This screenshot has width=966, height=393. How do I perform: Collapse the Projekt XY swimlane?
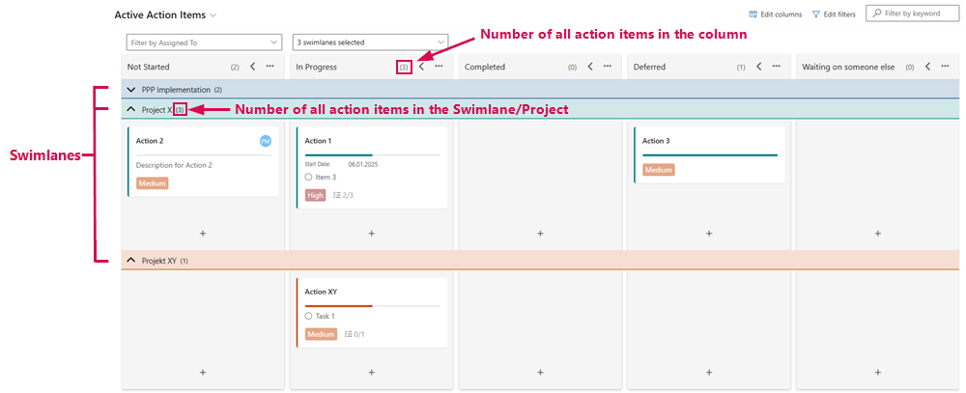coord(131,261)
